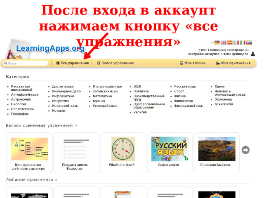Expand the language dropdown arrow near flags
The width and height of the screenshot is (264, 198).
pyautogui.click(x=212, y=43)
